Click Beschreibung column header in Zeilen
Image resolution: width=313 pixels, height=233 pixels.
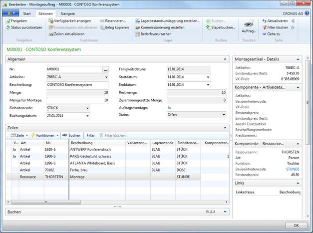(97, 143)
